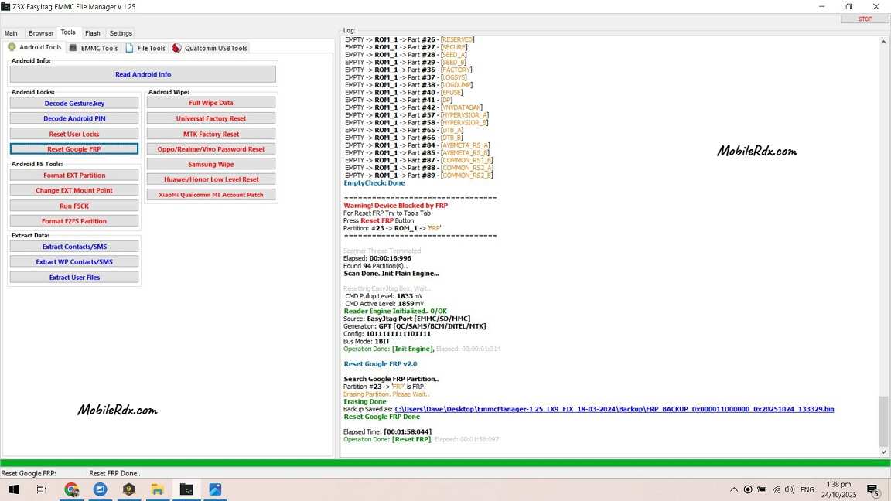
Task: Open the EMMC Tools sub-tab
Action: coord(94,48)
